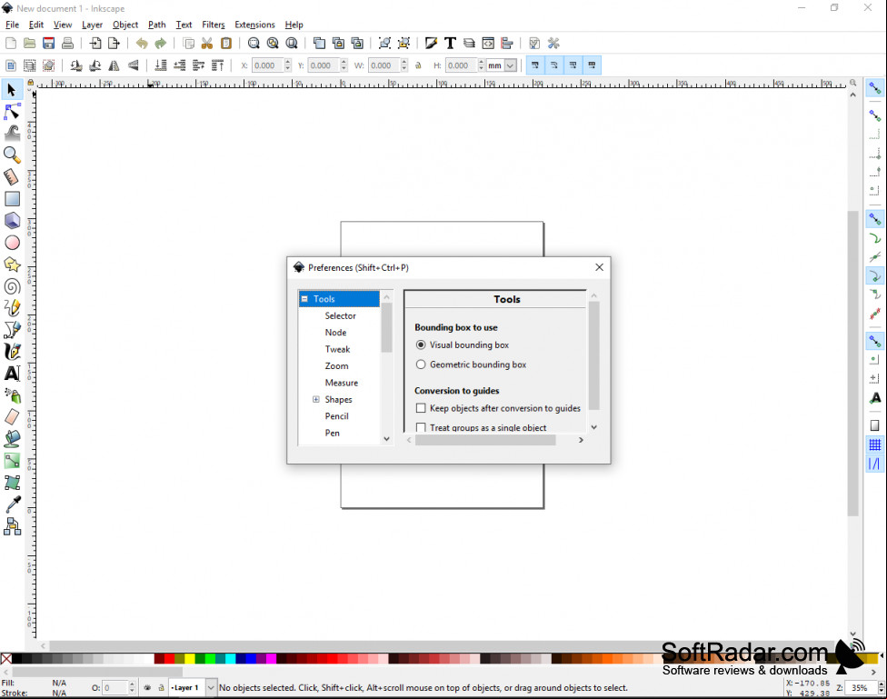Select the Calligraphy tool
This screenshot has width=887, height=699.
[x=12, y=352]
